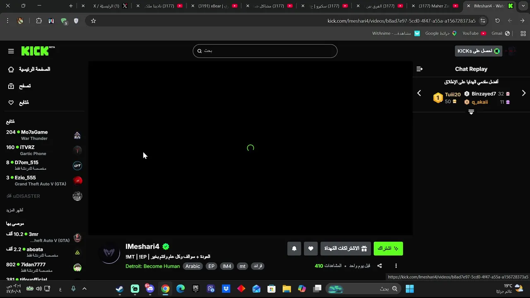Viewport: 530px width, 298px height.
Task: Open مُتابع following page in sidebar
Action: (19, 103)
